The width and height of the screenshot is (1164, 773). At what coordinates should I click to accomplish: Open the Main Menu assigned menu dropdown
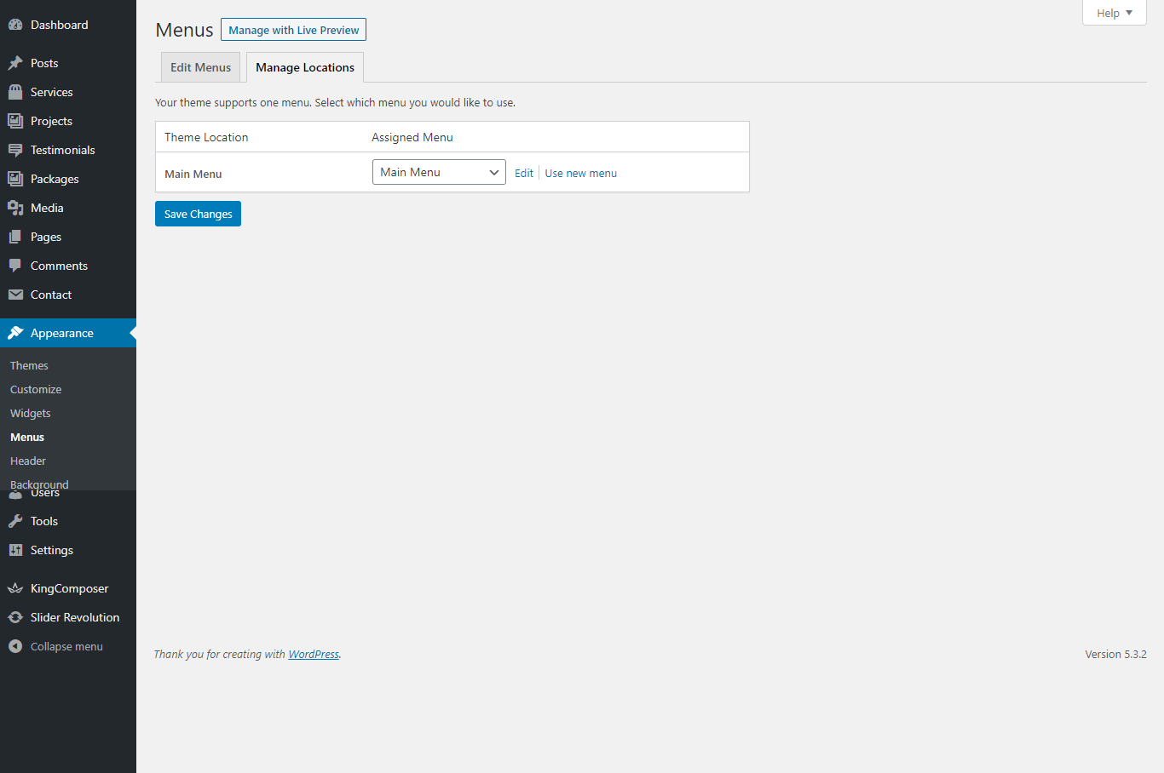[x=439, y=172]
